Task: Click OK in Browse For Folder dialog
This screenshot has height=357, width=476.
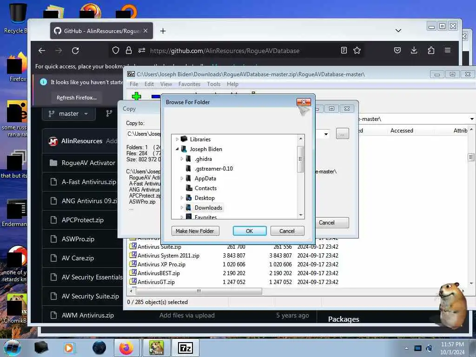Action: (x=250, y=231)
